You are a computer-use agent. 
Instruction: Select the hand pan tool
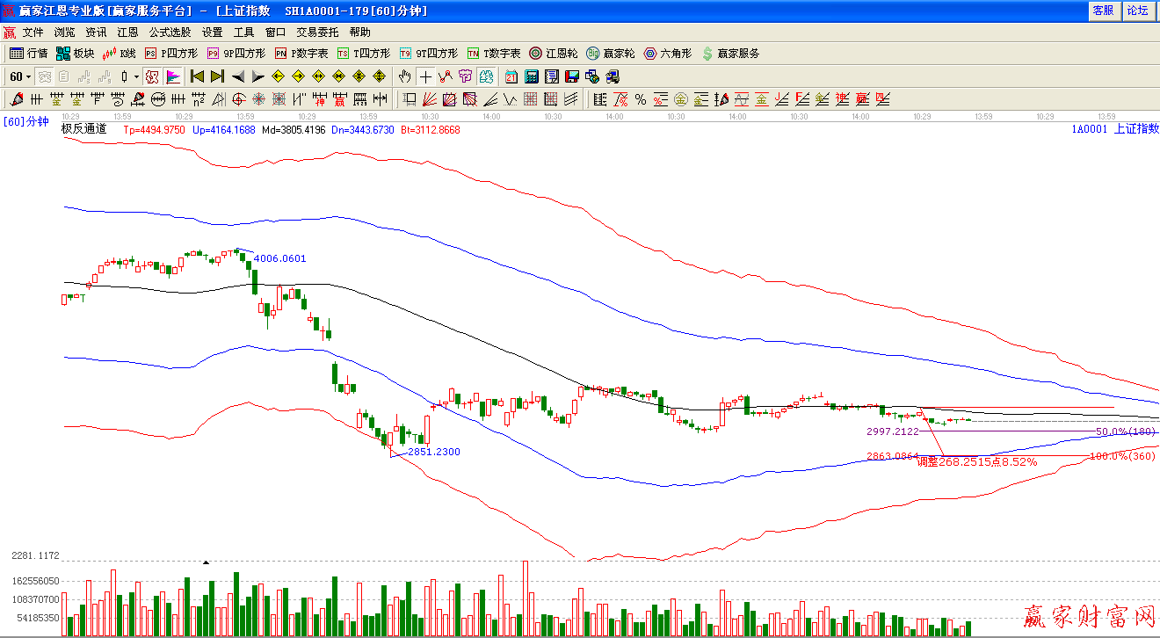coord(405,76)
